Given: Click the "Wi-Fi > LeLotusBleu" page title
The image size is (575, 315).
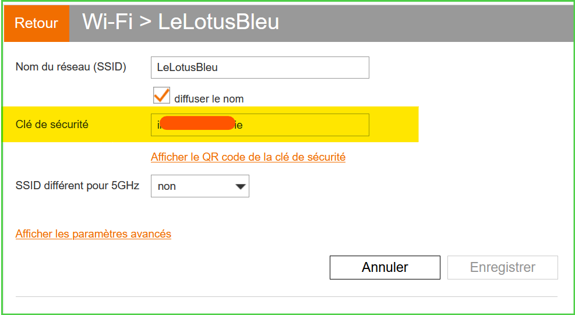Looking at the screenshot, I should click(x=181, y=22).
